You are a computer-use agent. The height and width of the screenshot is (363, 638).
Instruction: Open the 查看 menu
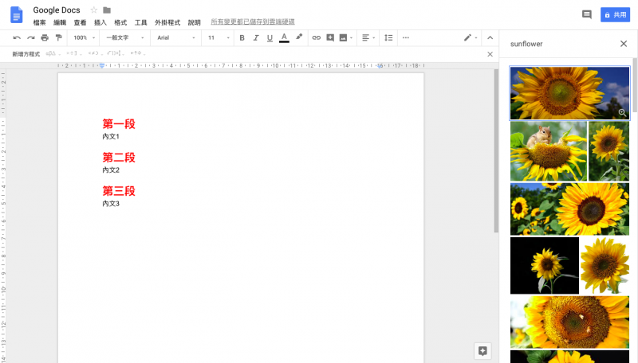80,22
